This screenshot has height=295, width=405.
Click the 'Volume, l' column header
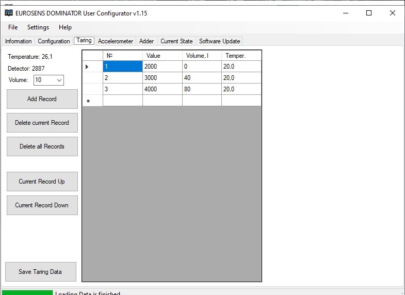pos(202,56)
